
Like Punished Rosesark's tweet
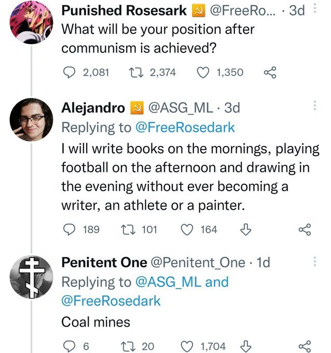[203, 73]
